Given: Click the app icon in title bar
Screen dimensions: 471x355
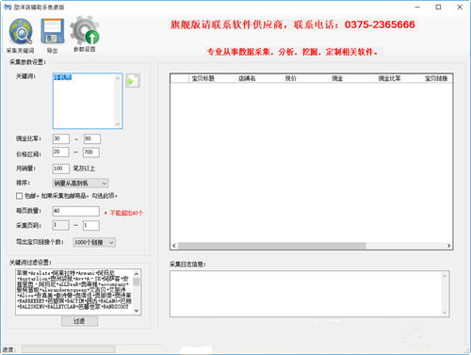Looking at the screenshot, I should coord(8,7).
